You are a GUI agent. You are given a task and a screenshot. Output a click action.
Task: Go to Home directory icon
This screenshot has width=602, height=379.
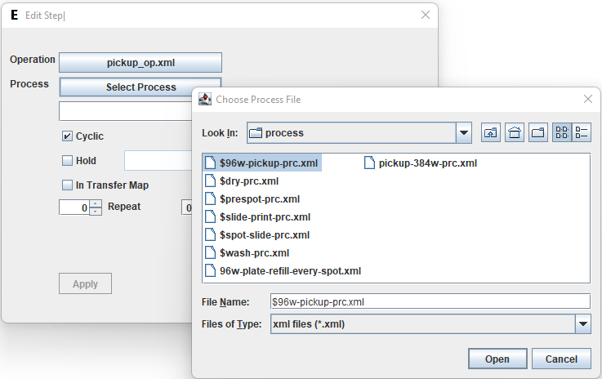515,133
